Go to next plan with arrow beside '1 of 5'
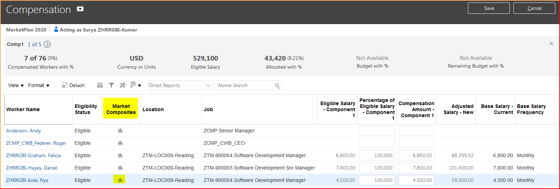The height and width of the screenshot is (189, 560). pos(47,44)
